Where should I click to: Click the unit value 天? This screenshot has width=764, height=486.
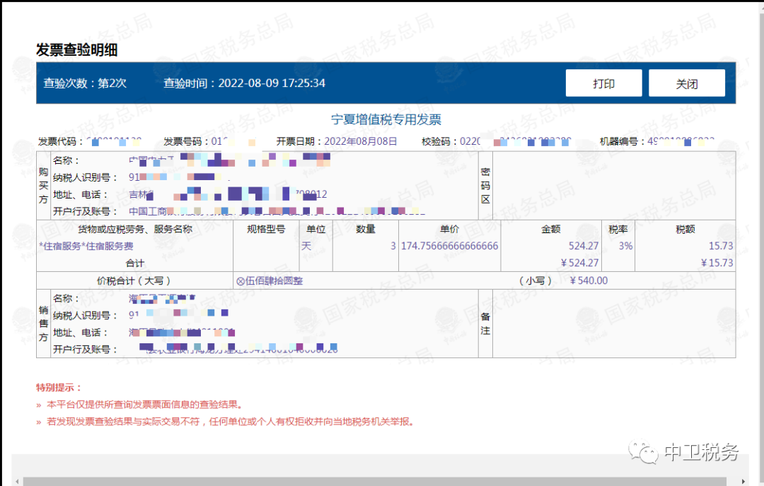tap(306, 246)
